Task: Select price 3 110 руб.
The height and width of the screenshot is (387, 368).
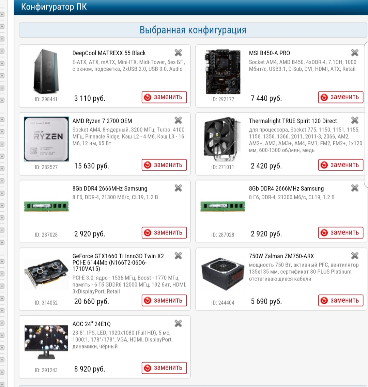Action: [90, 98]
